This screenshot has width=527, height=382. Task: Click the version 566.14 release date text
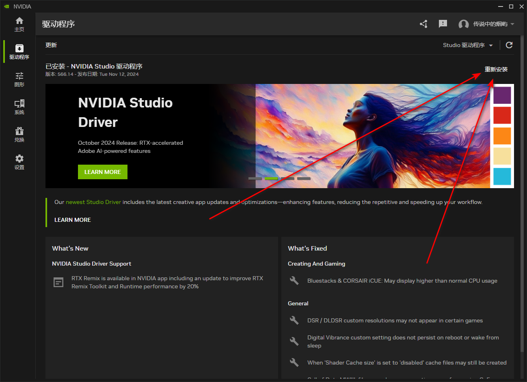pos(92,74)
